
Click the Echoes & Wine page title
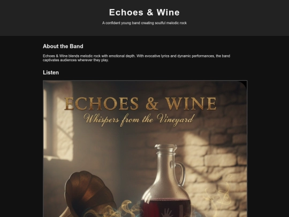[144, 12]
